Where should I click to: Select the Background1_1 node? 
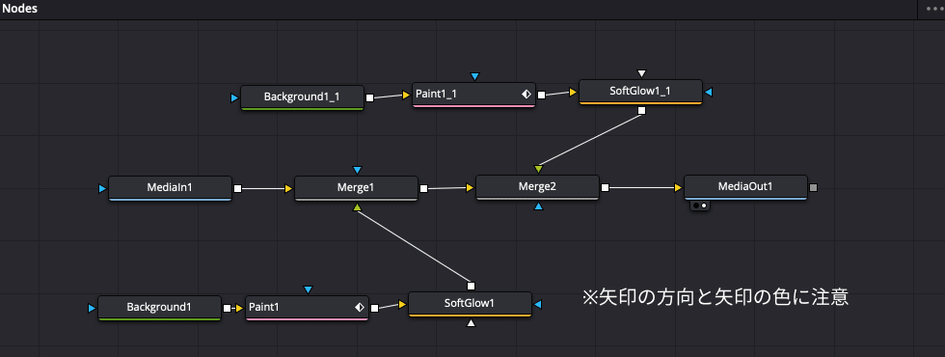point(302,97)
